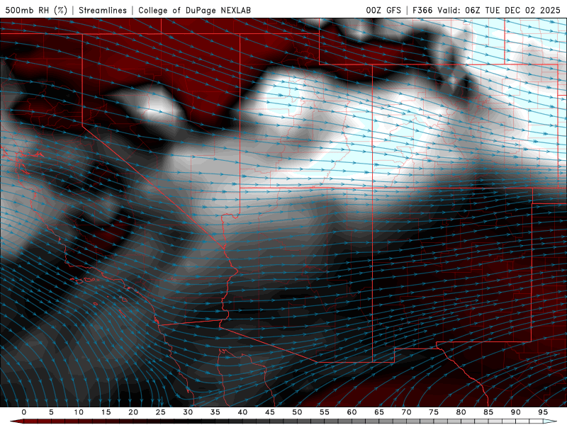
Task: Click the "College of DuPage NEXLAB" text
Action: pyautogui.click(x=194, y=10)
